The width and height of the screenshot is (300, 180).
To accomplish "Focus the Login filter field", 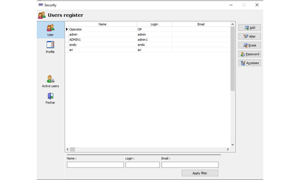I will [x=142, y=165].
